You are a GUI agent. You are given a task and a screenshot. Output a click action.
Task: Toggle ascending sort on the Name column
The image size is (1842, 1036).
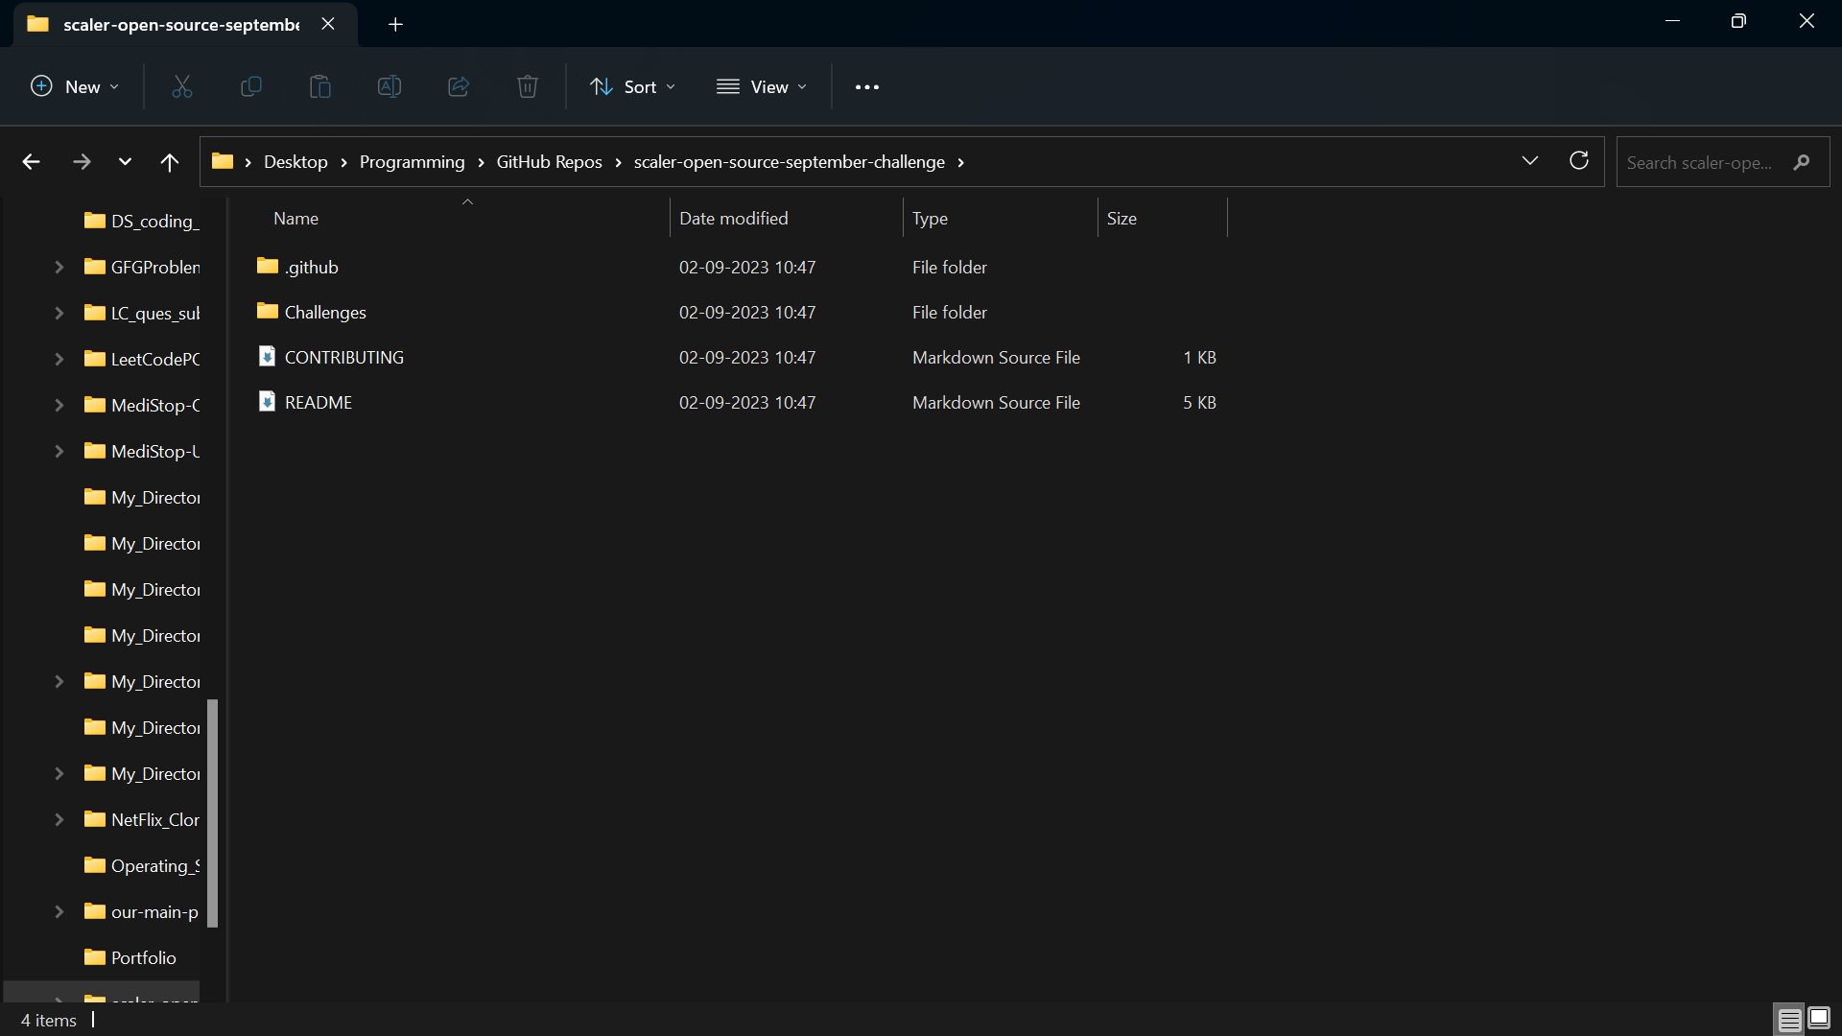pos(295,218)
